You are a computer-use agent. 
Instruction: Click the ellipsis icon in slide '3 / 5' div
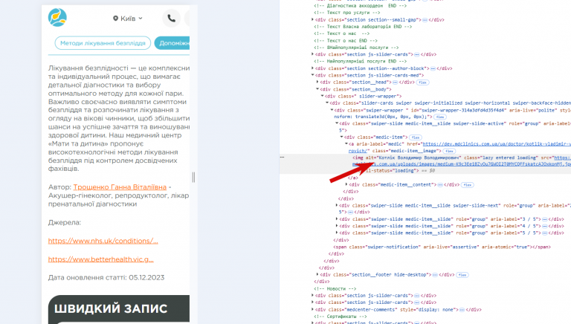[x=545, y=219]
